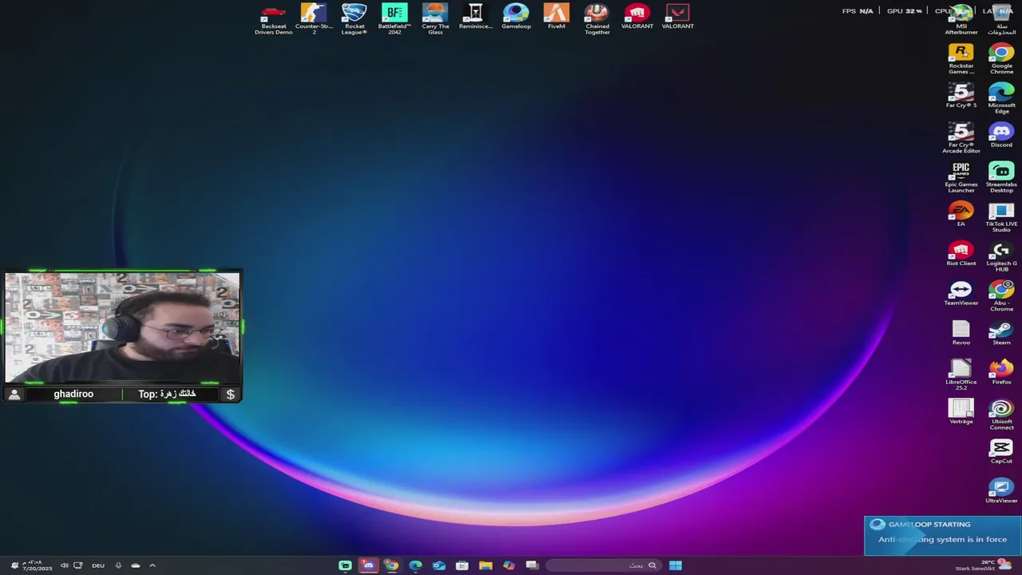Open Far Cry Arcade Editor shortcut

(961, 137)
